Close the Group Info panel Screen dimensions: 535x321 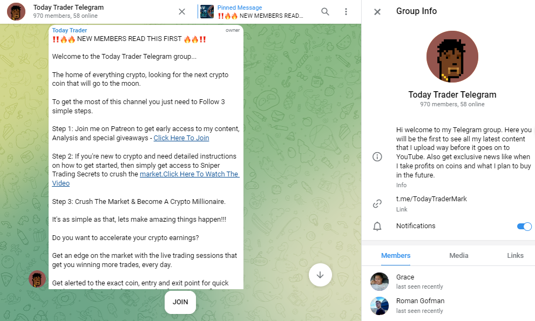click(x=377, y=12)
